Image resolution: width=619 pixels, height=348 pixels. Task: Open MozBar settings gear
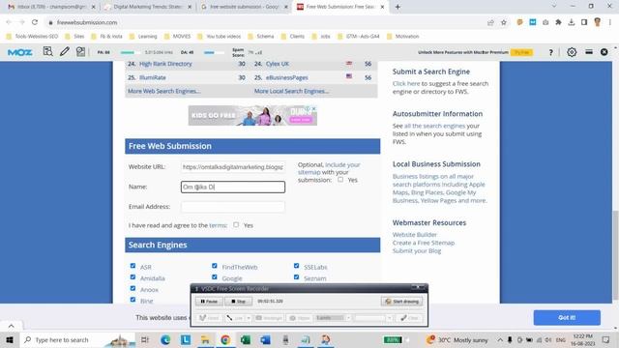[572, 52]
